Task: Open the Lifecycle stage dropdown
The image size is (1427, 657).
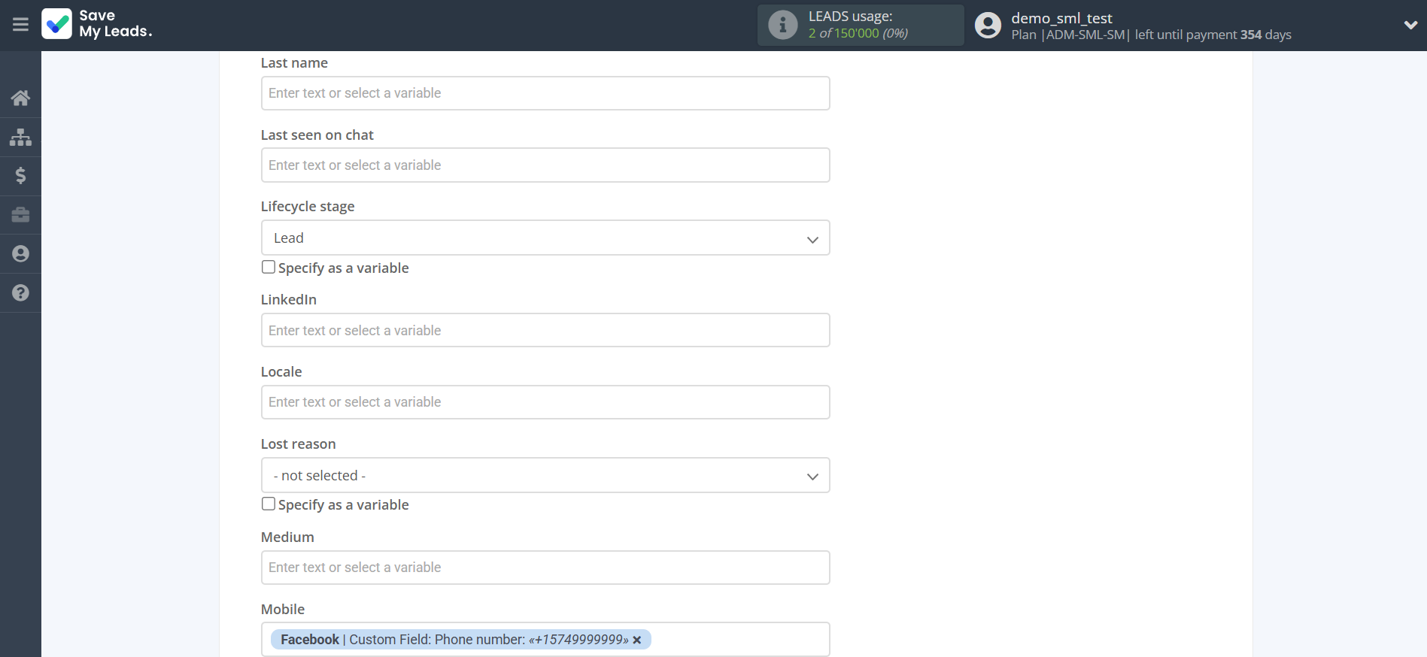Action: (545, 238)
